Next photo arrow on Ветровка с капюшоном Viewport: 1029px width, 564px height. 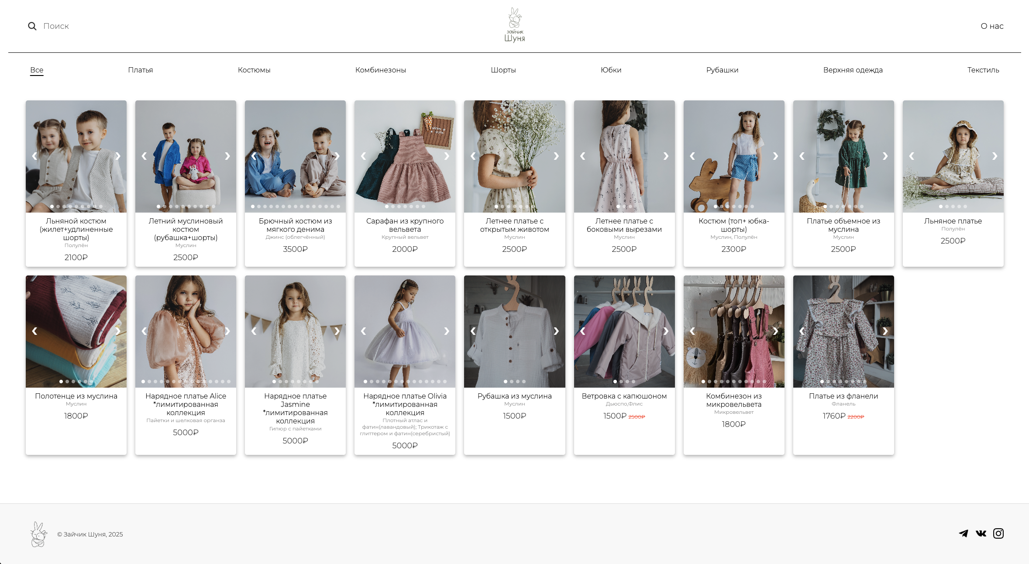[x=666, y=331]
